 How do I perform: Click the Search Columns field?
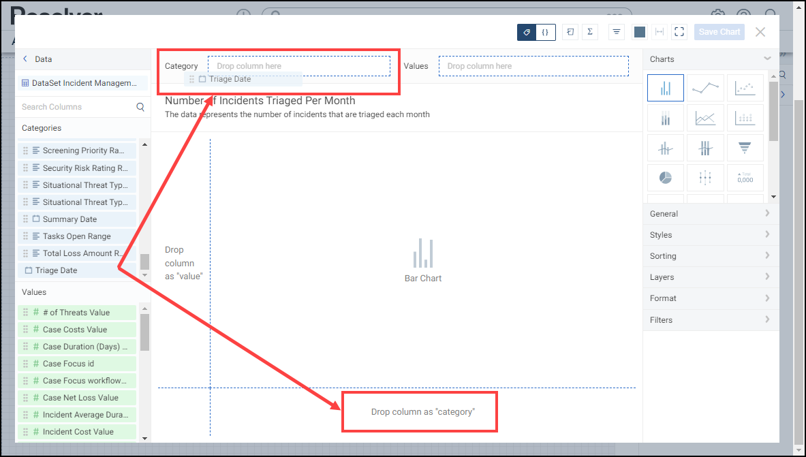(77, 107)
